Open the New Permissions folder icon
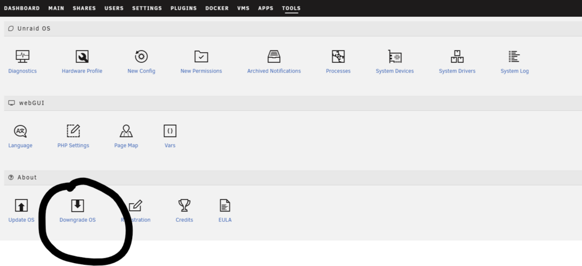The width and height of the screenshot is (582, 266). pos(201,56)
